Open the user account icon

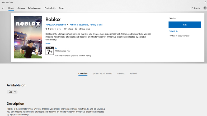click(x=205, y=8)
